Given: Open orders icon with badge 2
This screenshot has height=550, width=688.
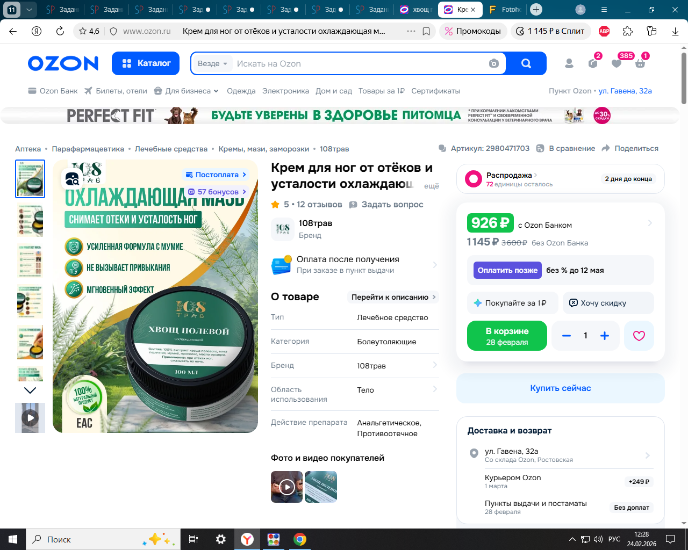Looking at the screenshot, I should [x=593, y=63].
